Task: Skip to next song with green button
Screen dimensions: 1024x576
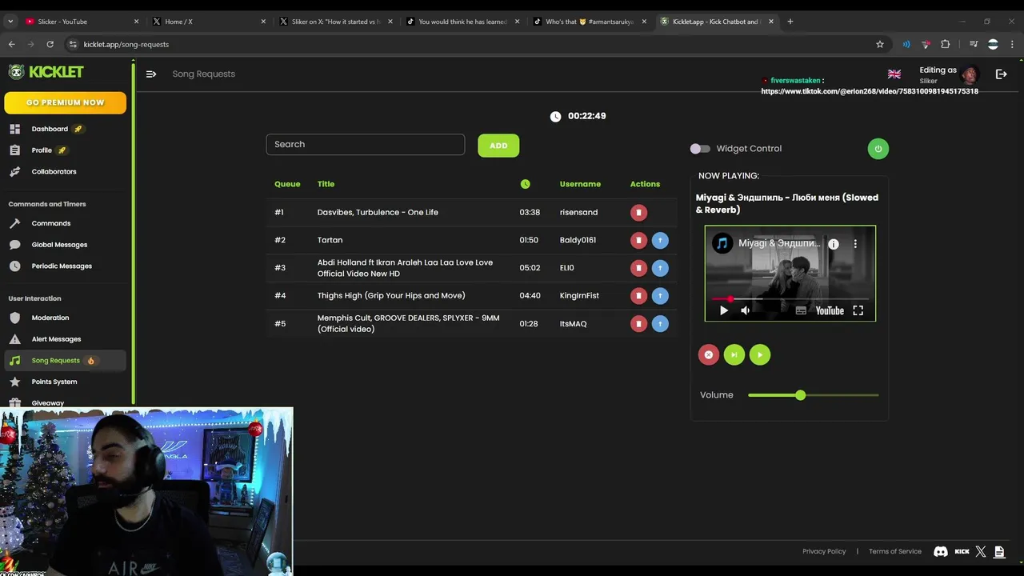Action: [734, 355]
